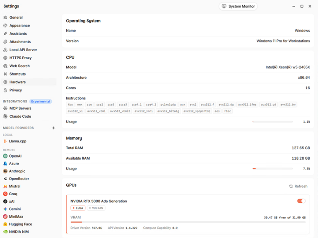
Task: Click the Privacy lock icon
Action: point(5,90)
